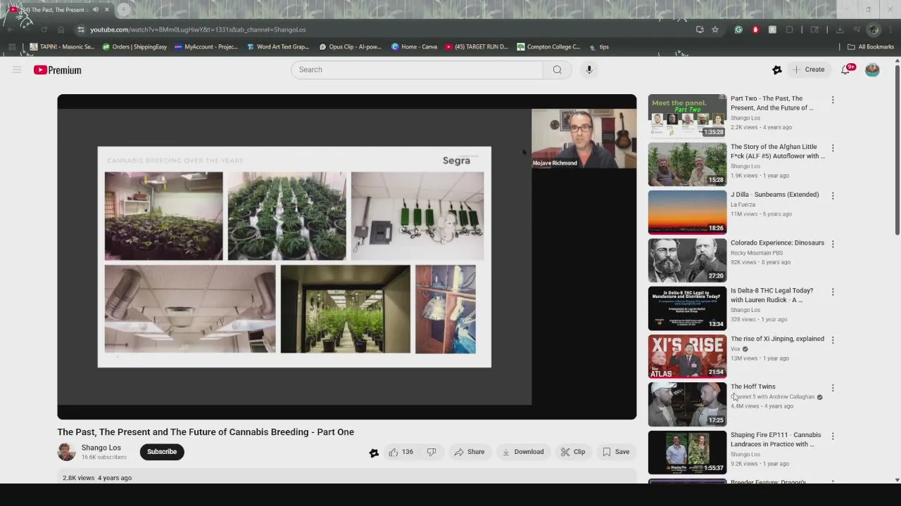This screenshot has width=901, height=506.
Task: Open TARGET RUN bookmark
Action: point(476,47)
